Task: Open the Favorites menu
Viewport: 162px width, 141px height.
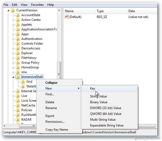Action: pyautogui.click(x=37, y=5)
